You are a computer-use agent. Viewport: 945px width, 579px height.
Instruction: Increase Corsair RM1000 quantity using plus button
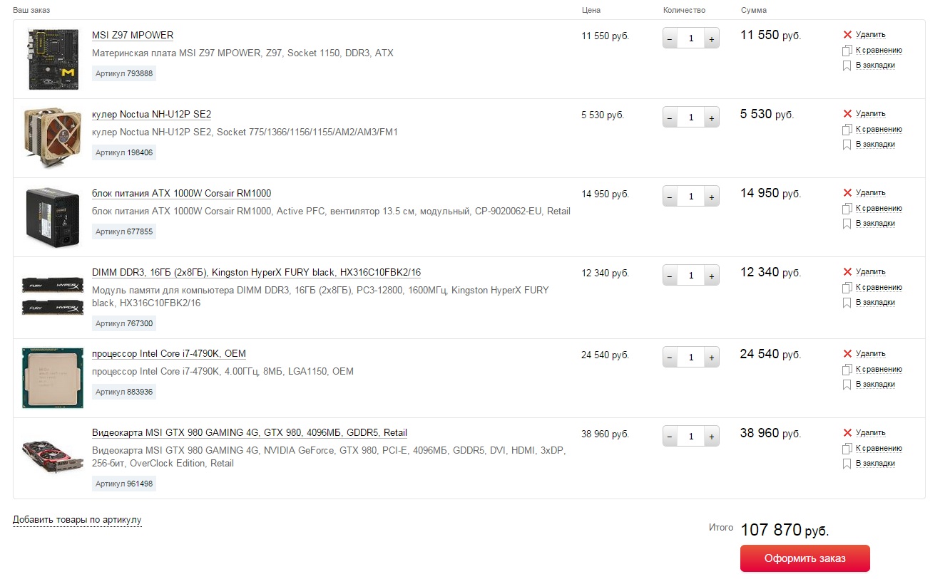click(711, 197)
